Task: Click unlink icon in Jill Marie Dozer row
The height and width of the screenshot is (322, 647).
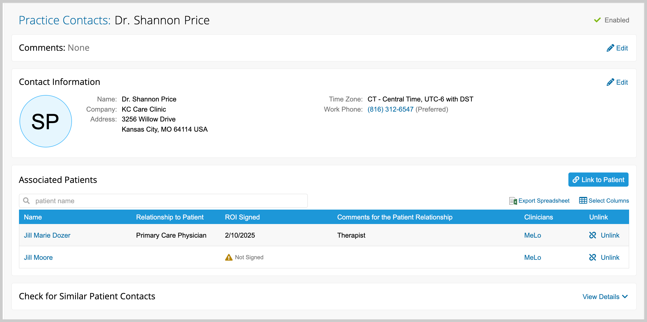Action: pos(593,235)
